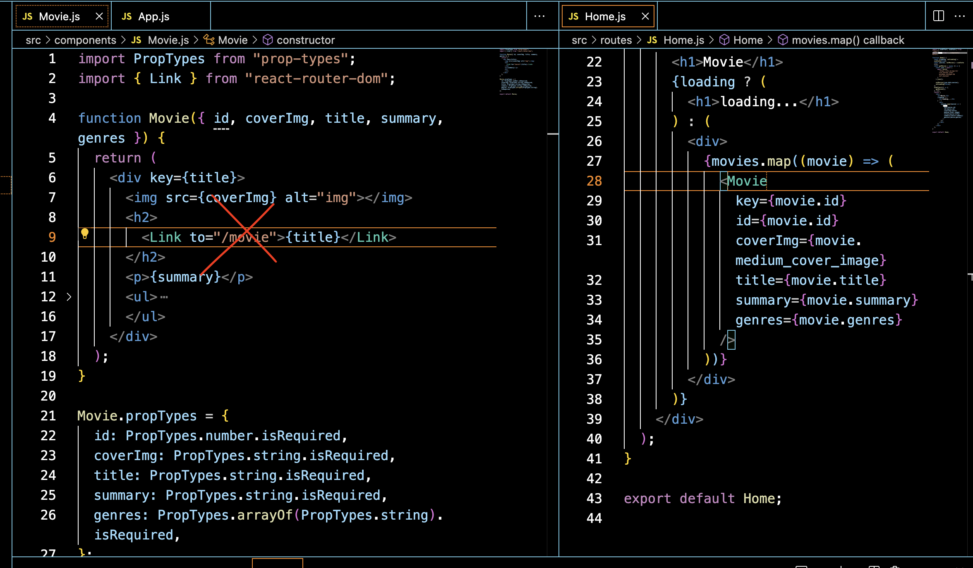973x568 pixels.
Task: Click the Movie class breadcrumb item
Action: pyautogui.click(x=232, y=40)
